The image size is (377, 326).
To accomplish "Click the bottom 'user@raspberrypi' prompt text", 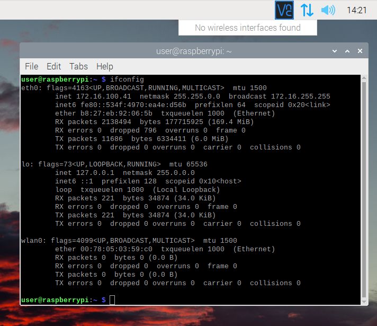I will pos(55,300).
